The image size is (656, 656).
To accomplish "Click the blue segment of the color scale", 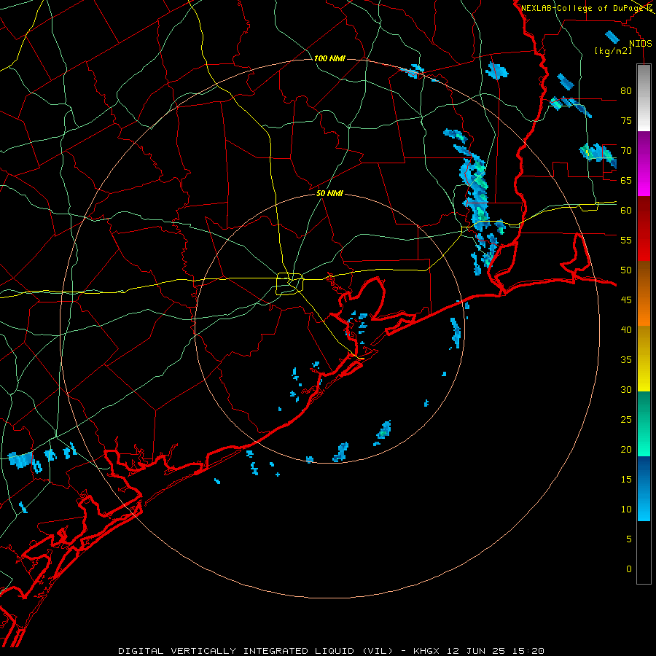I will [644, 488].
